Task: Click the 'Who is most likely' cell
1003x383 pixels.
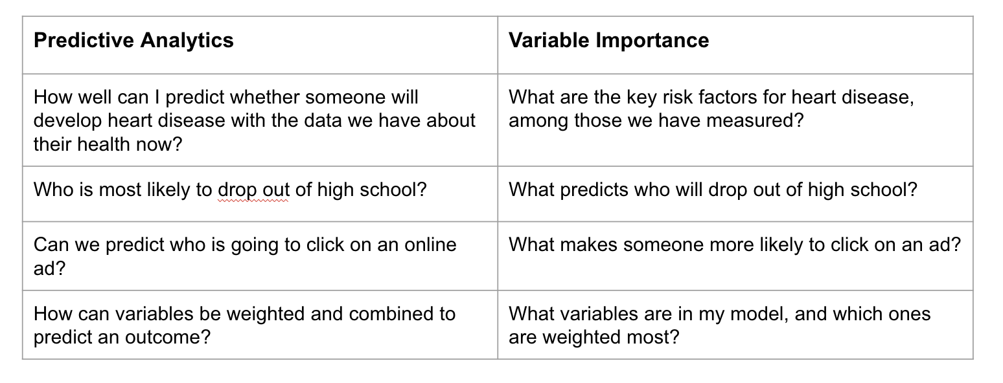Action: (260, 193)
